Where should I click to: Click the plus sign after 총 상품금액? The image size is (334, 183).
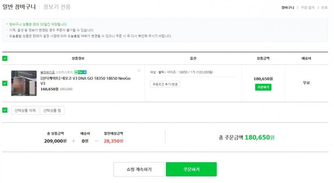tap(73, 141)
